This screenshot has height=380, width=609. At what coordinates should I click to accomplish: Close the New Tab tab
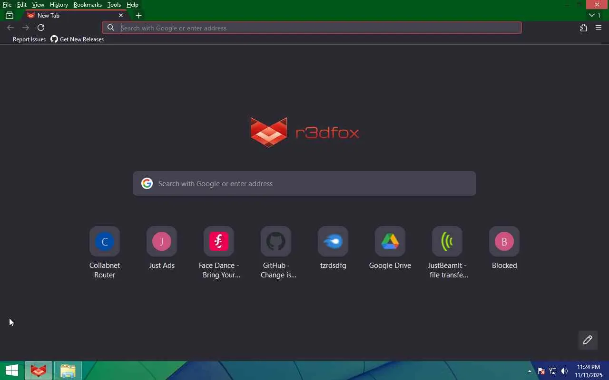pyautogui.click(x=121, y=15)
